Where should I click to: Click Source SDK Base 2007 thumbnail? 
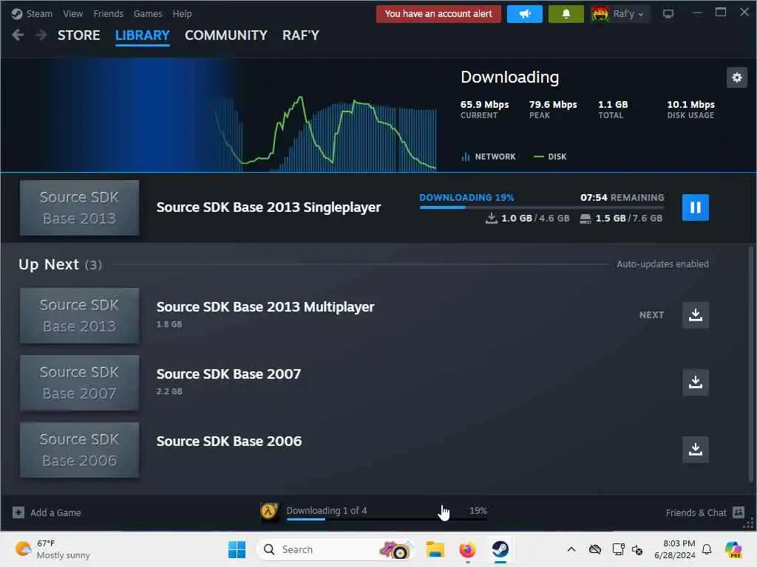click(79, 383)
